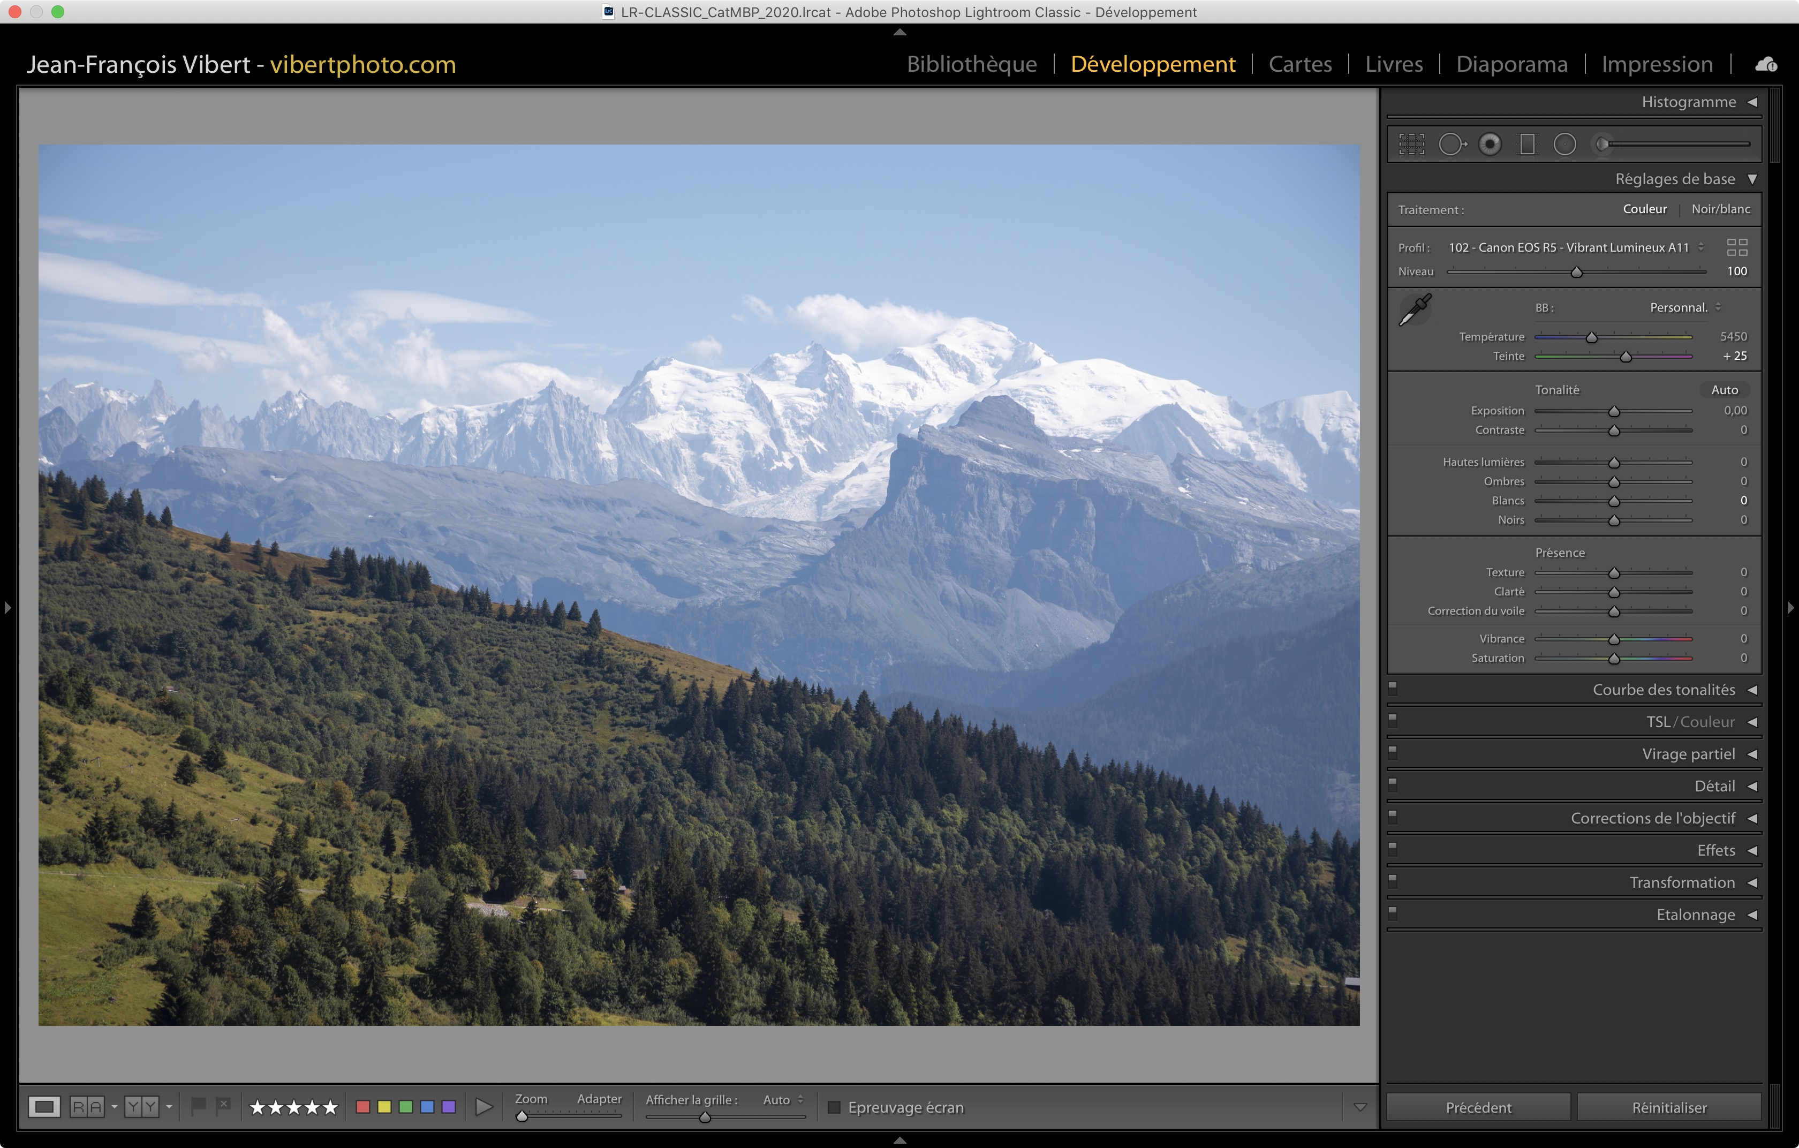Assign the red color label swatch

click(363, 1107)
